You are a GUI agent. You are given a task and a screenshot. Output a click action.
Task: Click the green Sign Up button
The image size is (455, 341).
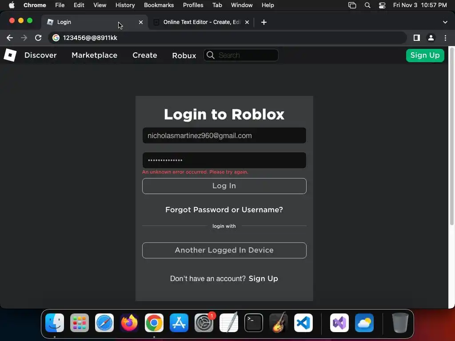pos(425,56)
